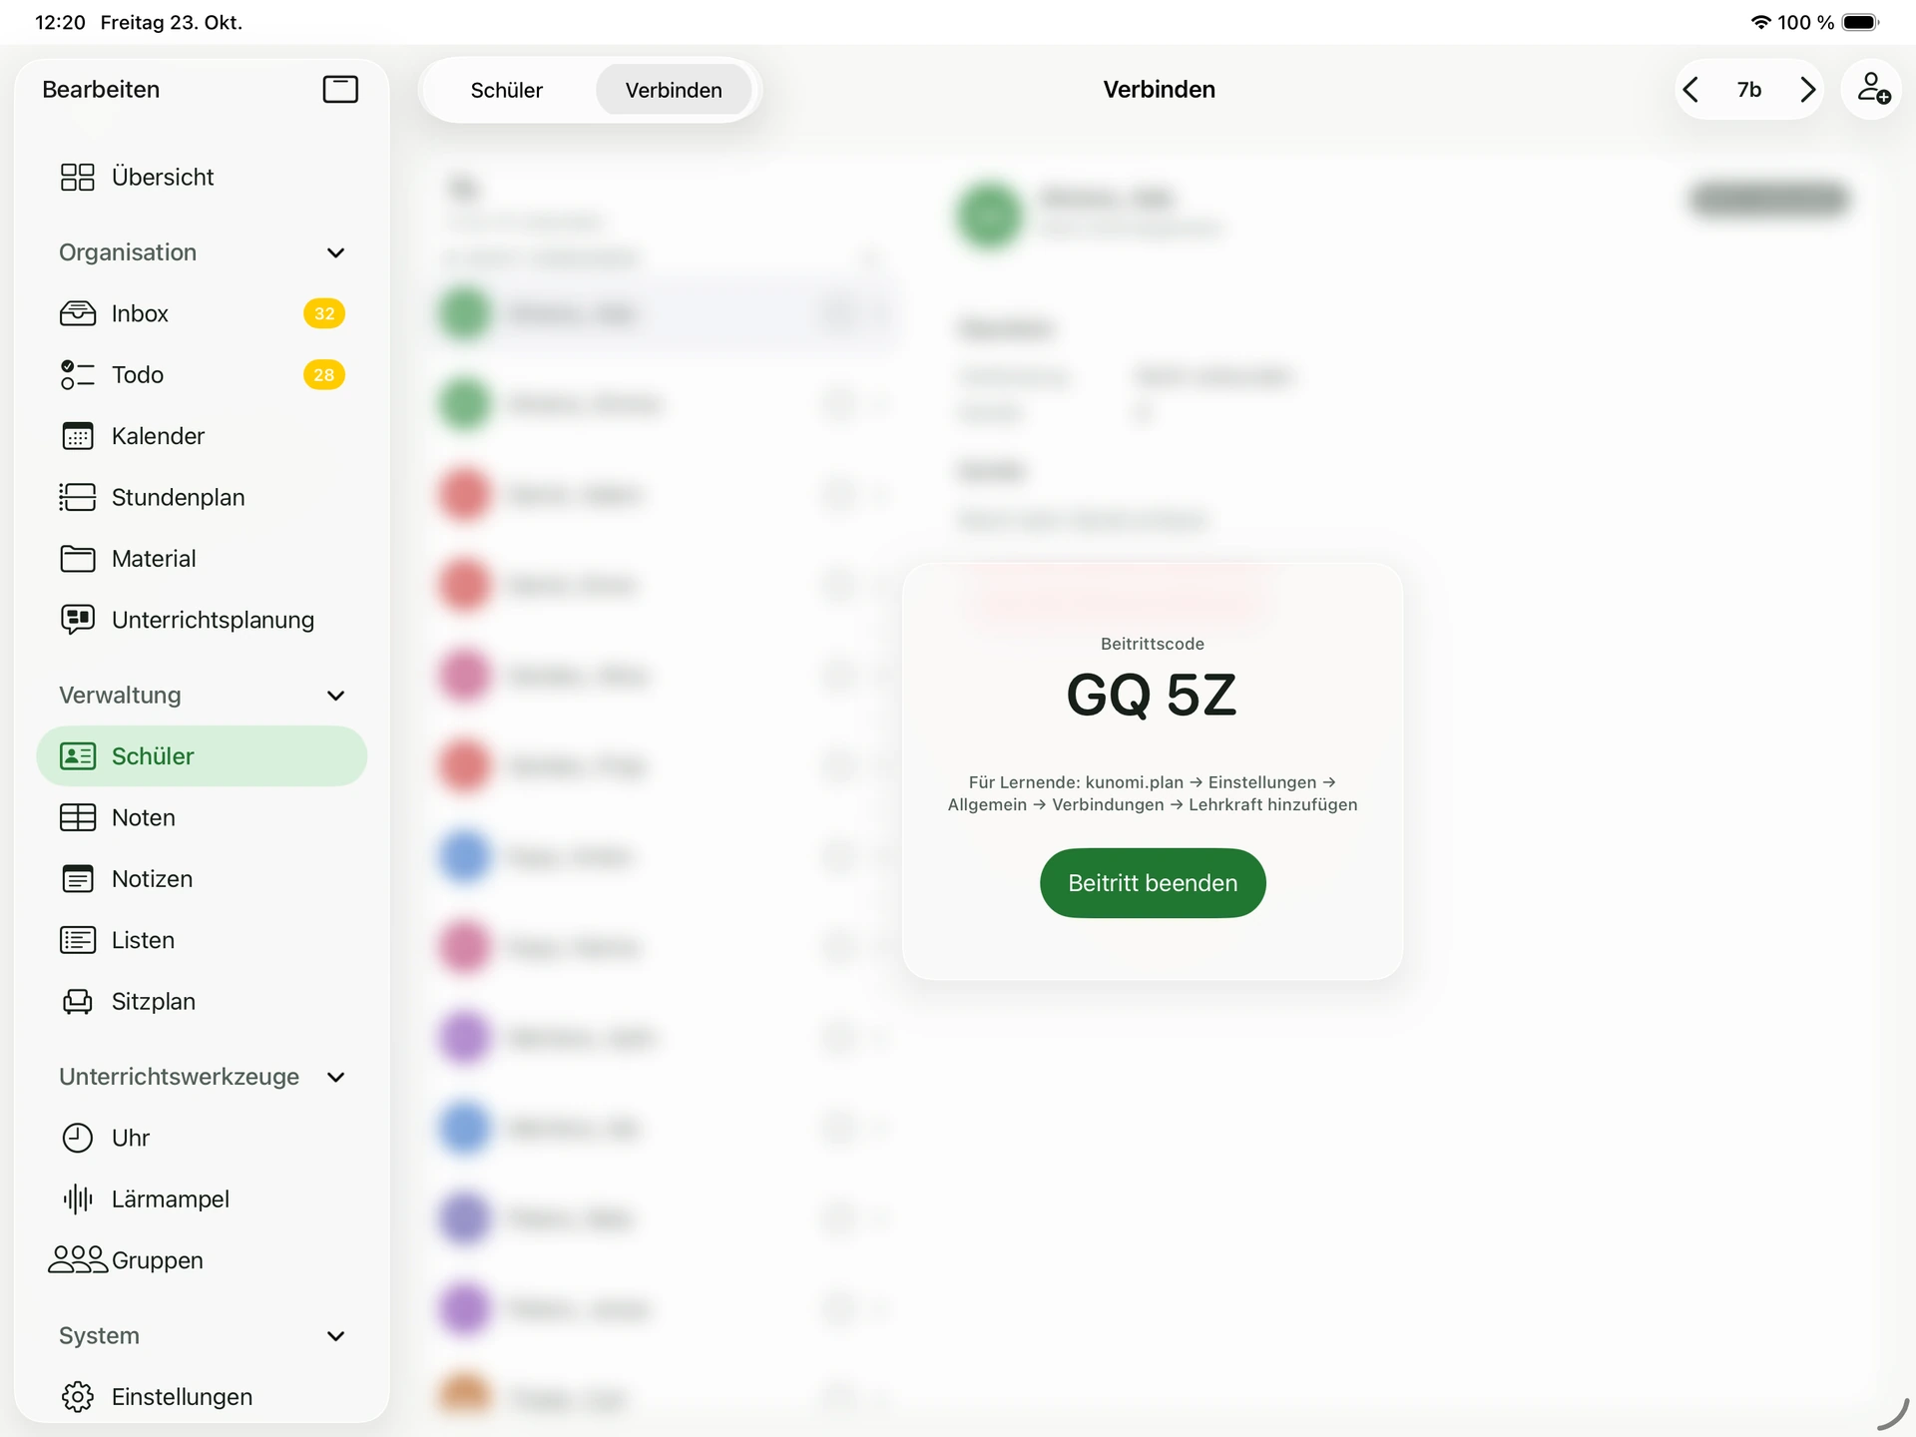Open the Gruppen people icon

point(77,1259)
